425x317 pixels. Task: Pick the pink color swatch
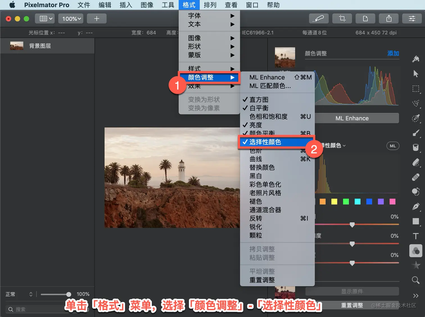click(392, 202)
